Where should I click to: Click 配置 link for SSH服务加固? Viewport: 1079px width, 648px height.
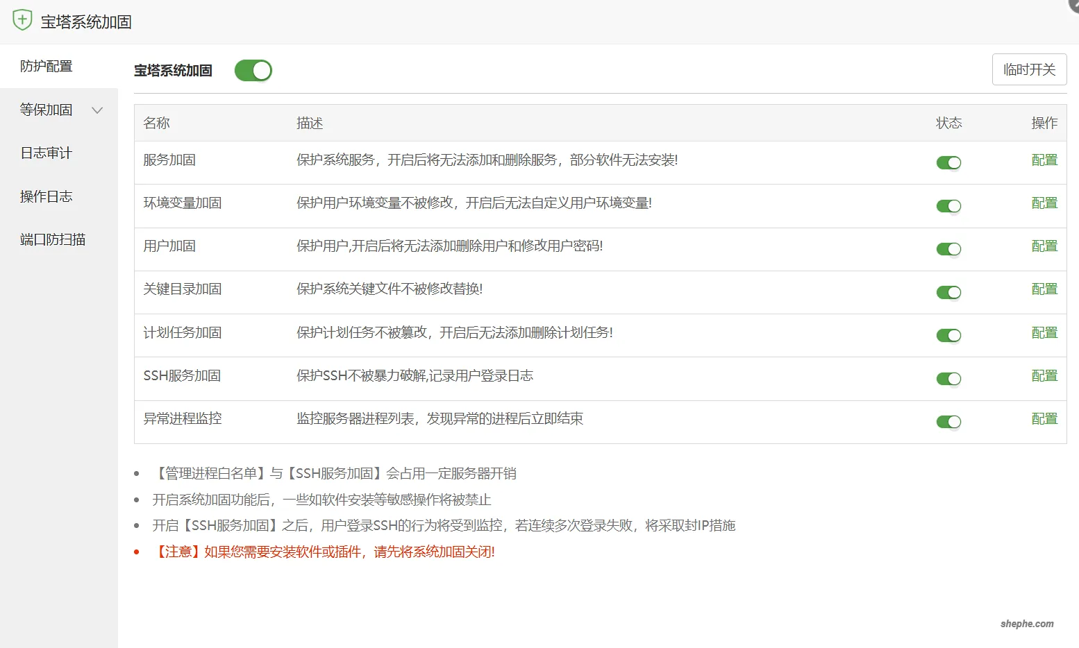[x=1044, y=376]
